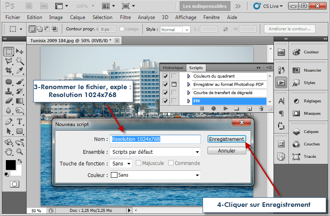The width and height of the screenshot is (330, 216).
Task: Click the Record button in Scripts panel
Action: tap(213, 109)
